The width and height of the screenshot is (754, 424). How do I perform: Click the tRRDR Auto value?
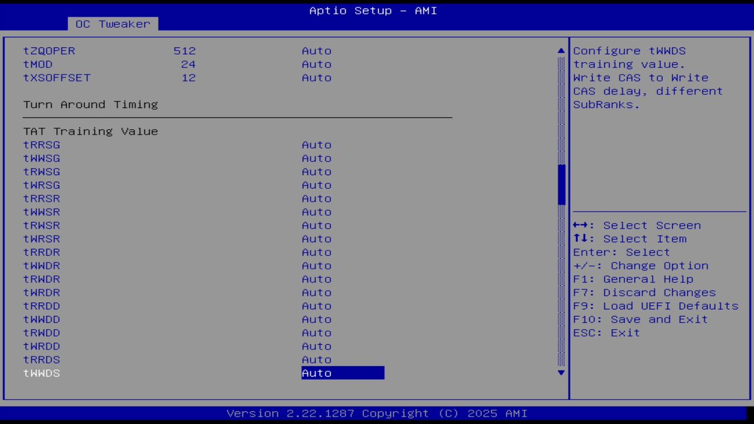[x=316, y=252]
